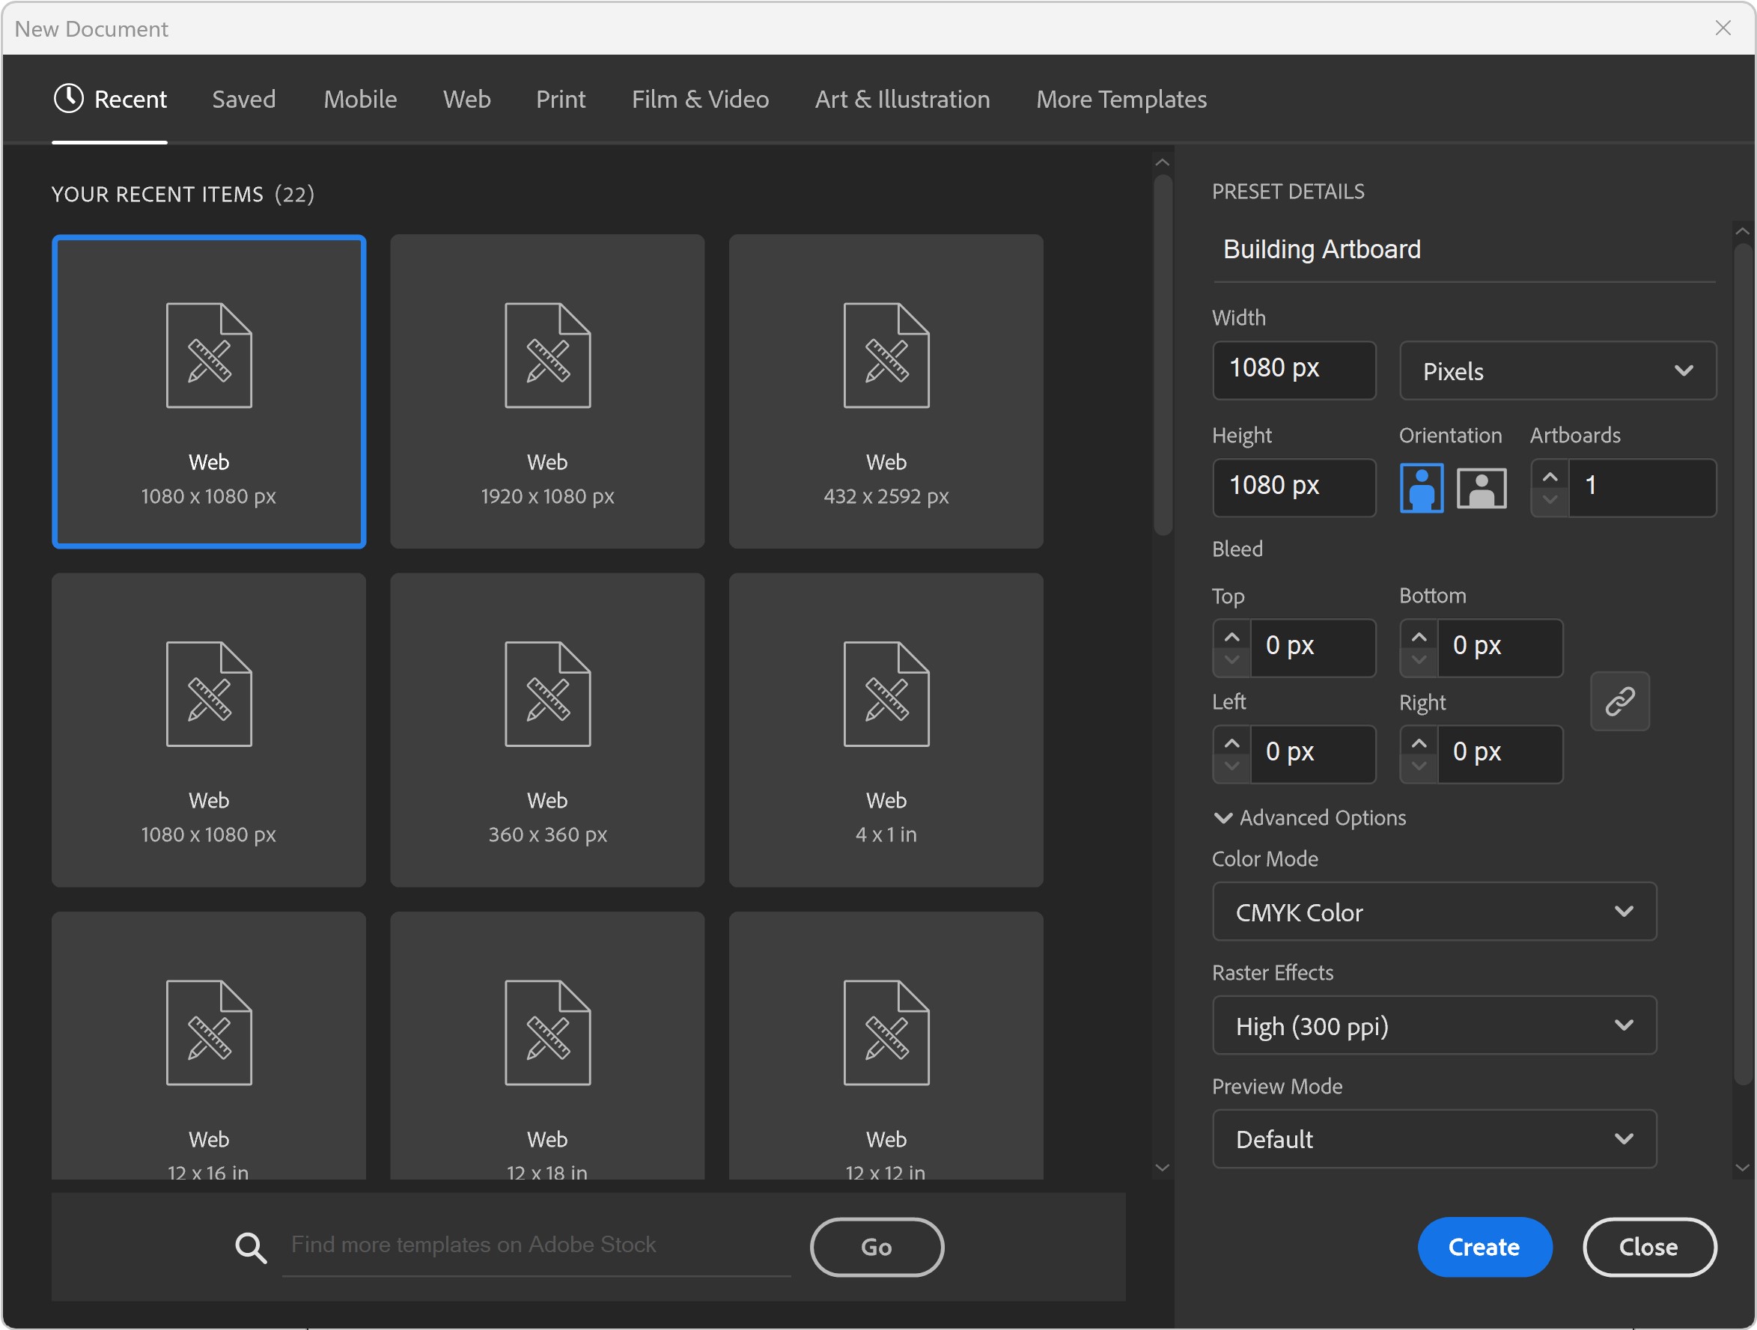Click the Close button
This screenshot has height=1330, width=1757.
point(1649,1247)
